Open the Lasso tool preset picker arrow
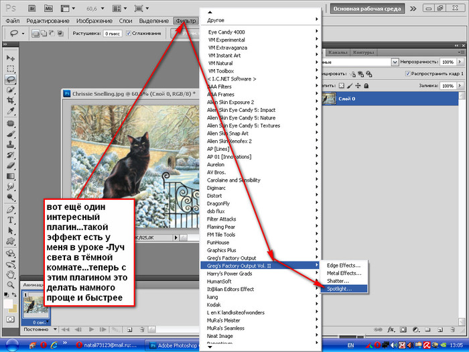The image size is (469, 352). [23, 34]
